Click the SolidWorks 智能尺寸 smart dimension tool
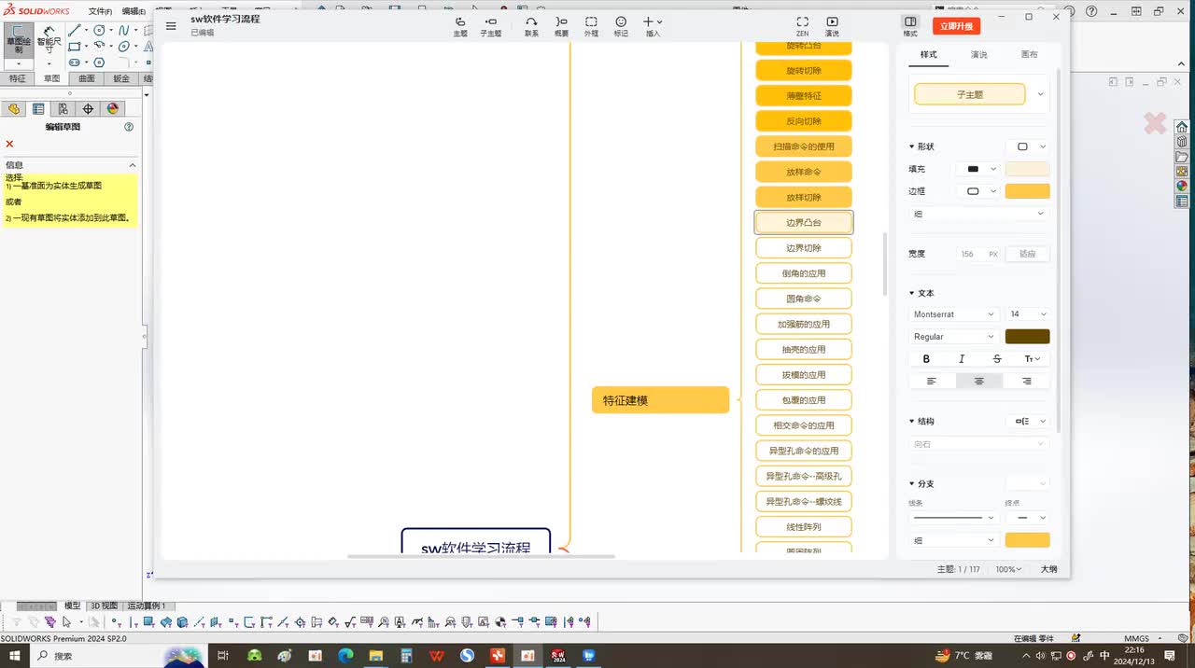 click(49, 41)
